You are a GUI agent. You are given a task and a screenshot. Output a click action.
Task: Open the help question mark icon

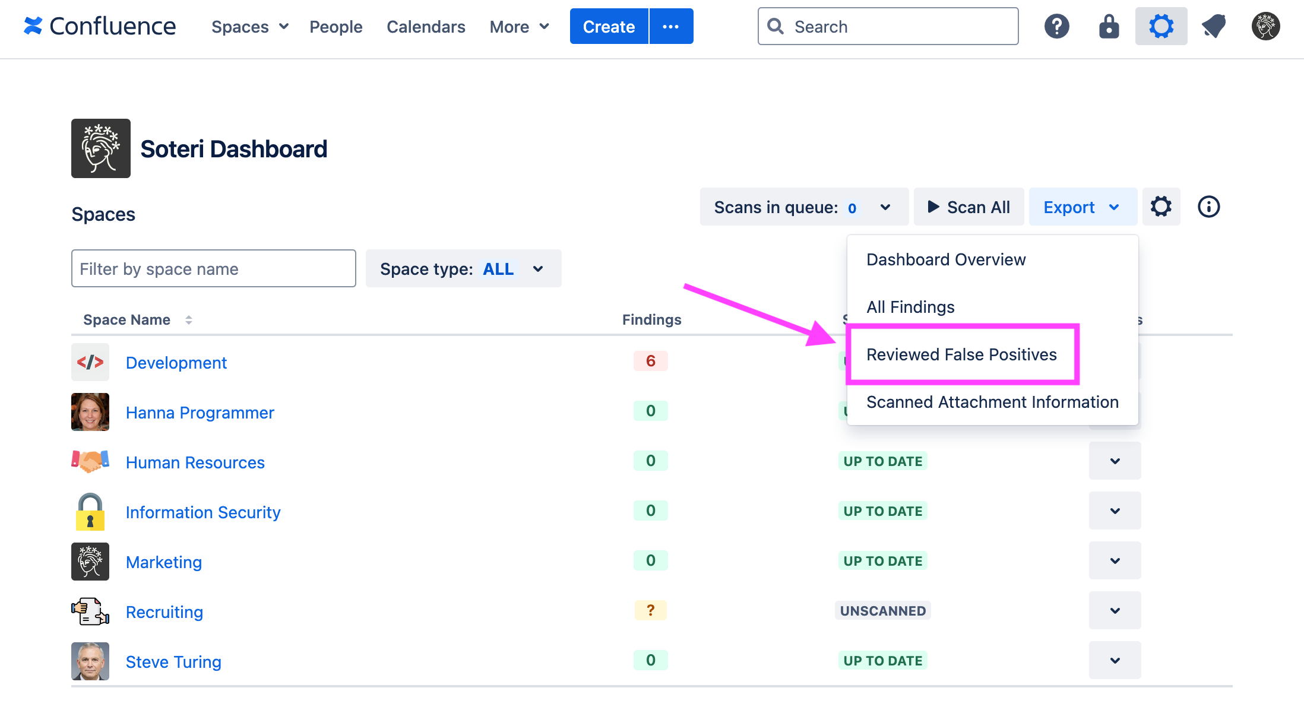1056,26
